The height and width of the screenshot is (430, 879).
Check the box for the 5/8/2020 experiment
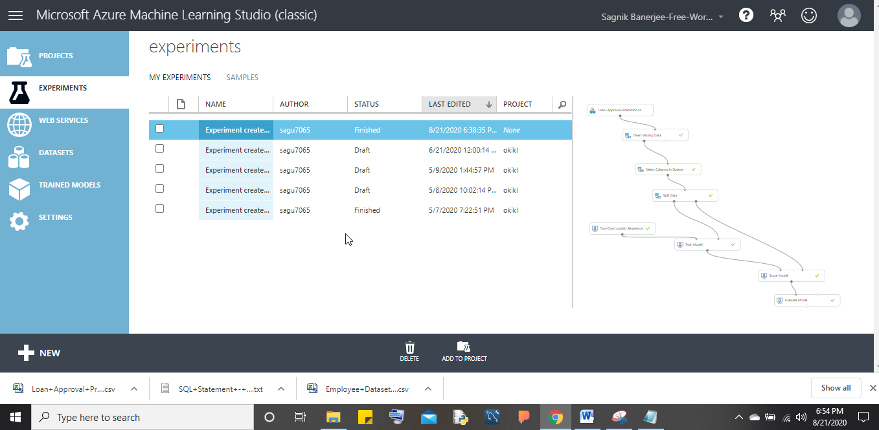pyautogui.click(x=160, y=189)
